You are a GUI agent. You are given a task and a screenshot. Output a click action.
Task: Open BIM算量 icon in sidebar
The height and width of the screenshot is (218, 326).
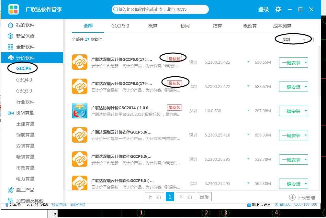pyautogui.click(x=11, y=113)
